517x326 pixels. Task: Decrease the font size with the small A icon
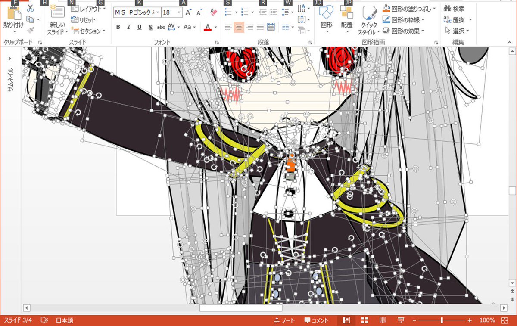pyautogui.click(x=199, y=13)
